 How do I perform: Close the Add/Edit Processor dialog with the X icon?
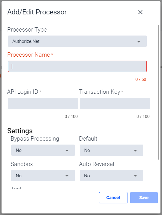click(140, 12)
